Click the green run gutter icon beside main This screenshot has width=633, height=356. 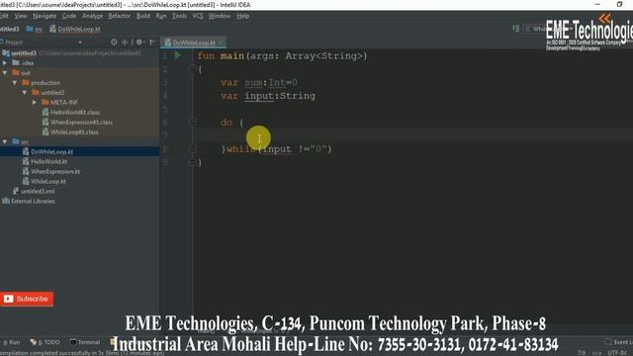tap(178, 55)
